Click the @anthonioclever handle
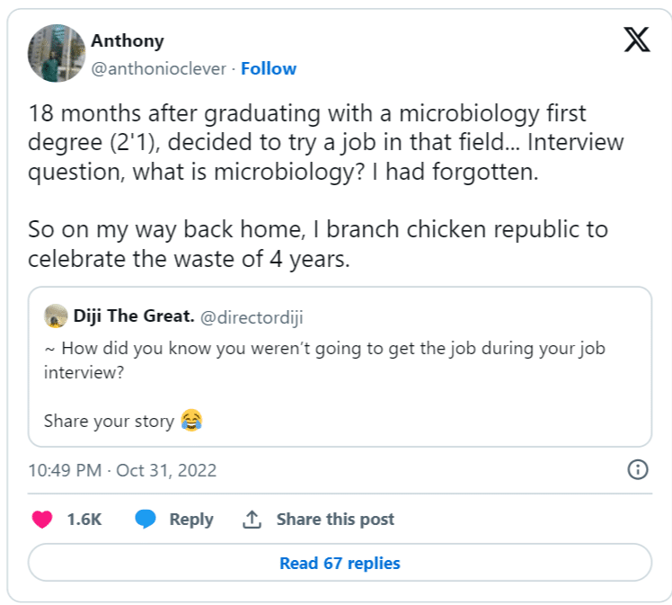The image size is (672, 605). 161,68
